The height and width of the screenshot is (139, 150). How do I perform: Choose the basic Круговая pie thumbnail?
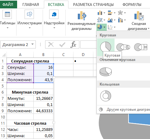(106, 47)
